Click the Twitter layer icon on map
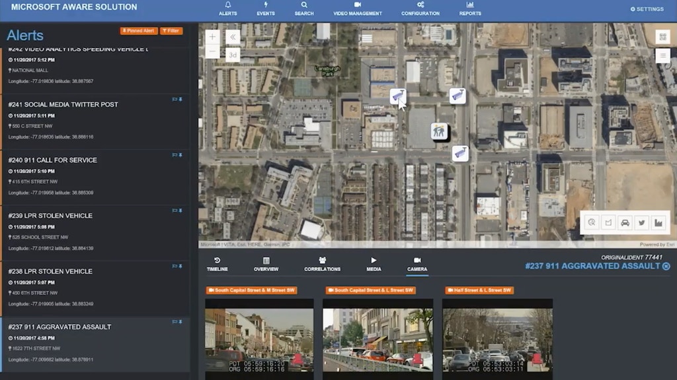Screen dimensions: 677x380 point(641,223)
